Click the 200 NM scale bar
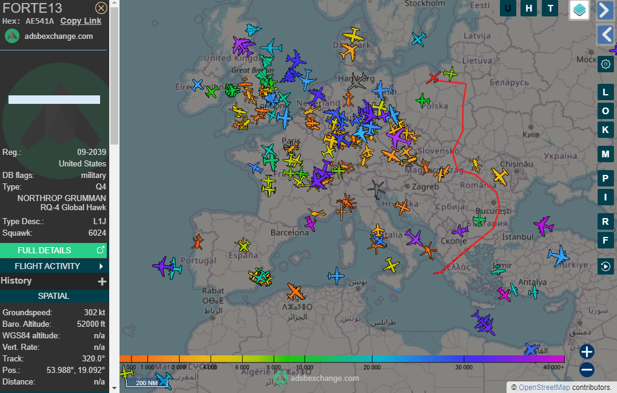This screenshot has height=393, width=617. click(x=146, y=382)
